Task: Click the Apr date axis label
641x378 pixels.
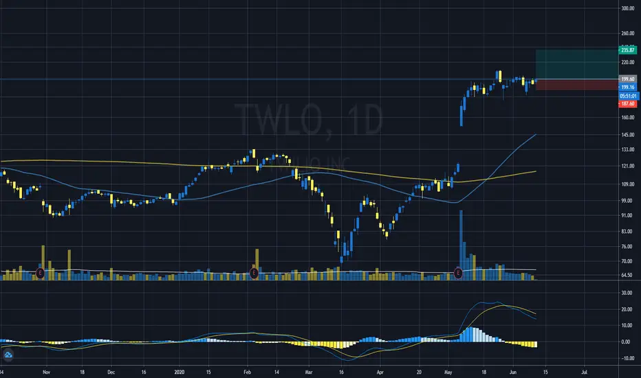Action: click(380, 373)
